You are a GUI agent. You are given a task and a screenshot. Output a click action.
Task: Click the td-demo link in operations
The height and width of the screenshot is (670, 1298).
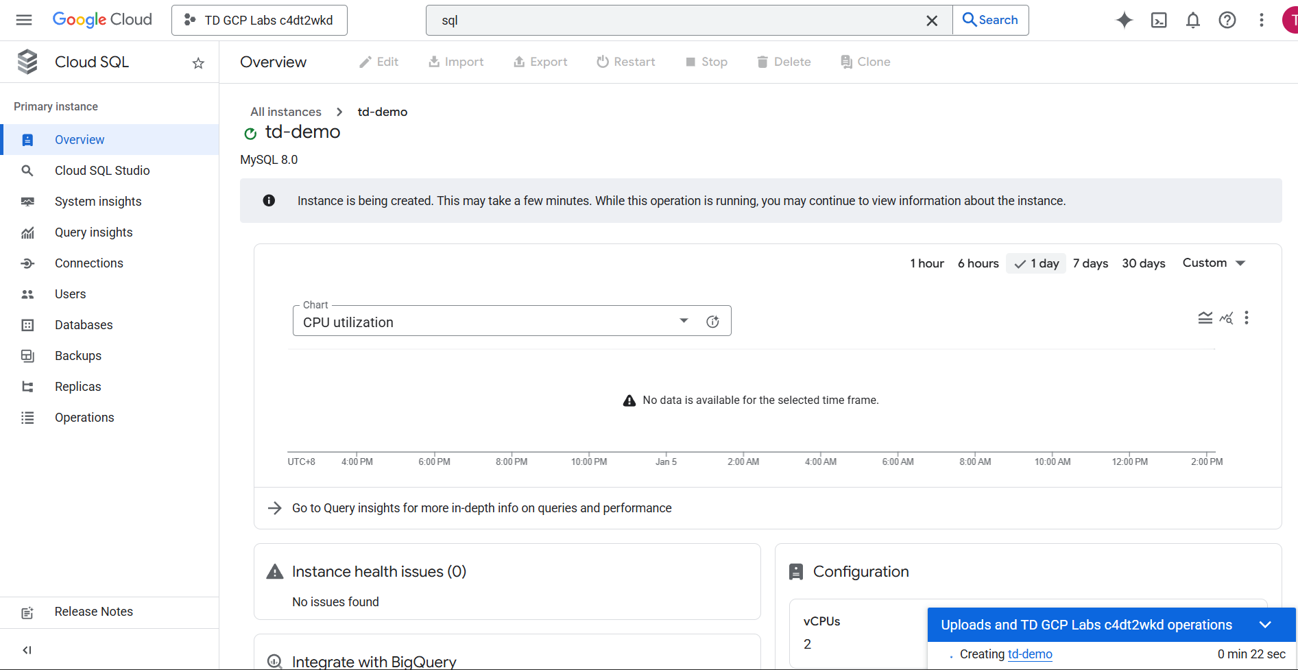click(1030, 654)
